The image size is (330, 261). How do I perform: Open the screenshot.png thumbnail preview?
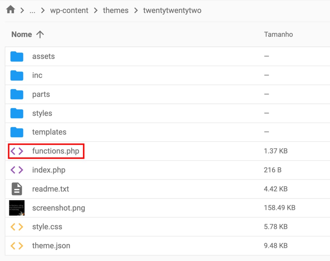click(17, 208)
